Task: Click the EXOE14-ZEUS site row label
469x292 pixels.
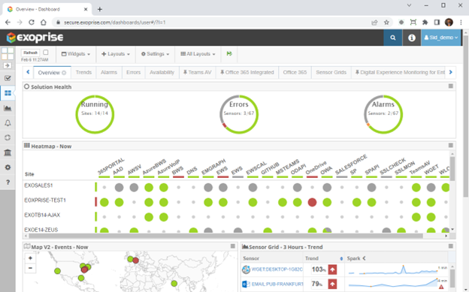Action: coord(41,230)
